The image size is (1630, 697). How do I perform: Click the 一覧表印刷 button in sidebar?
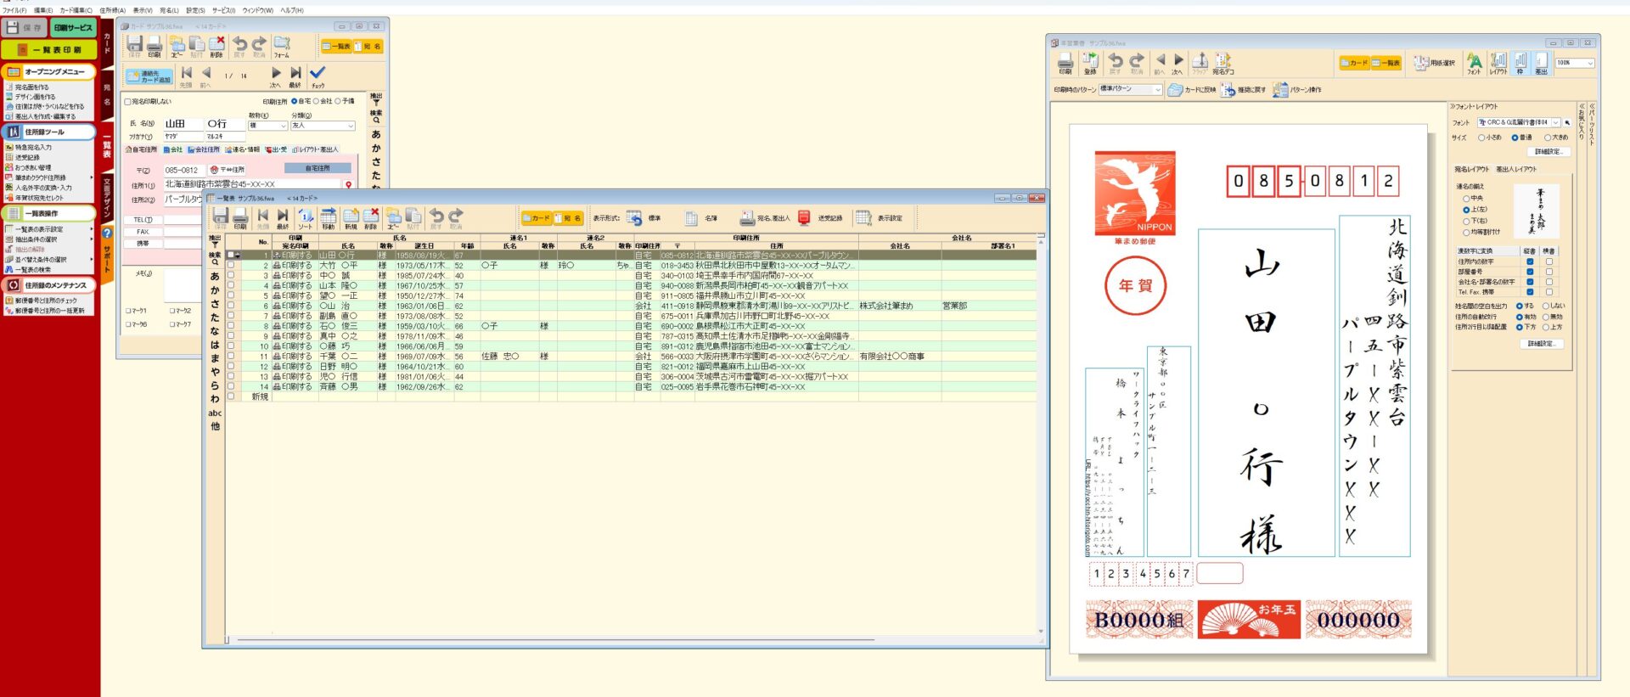[49, 50]
